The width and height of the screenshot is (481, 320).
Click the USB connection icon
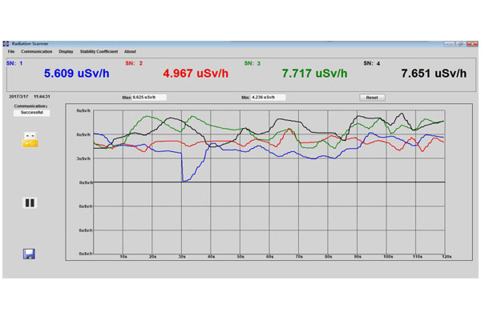[30, 139]
